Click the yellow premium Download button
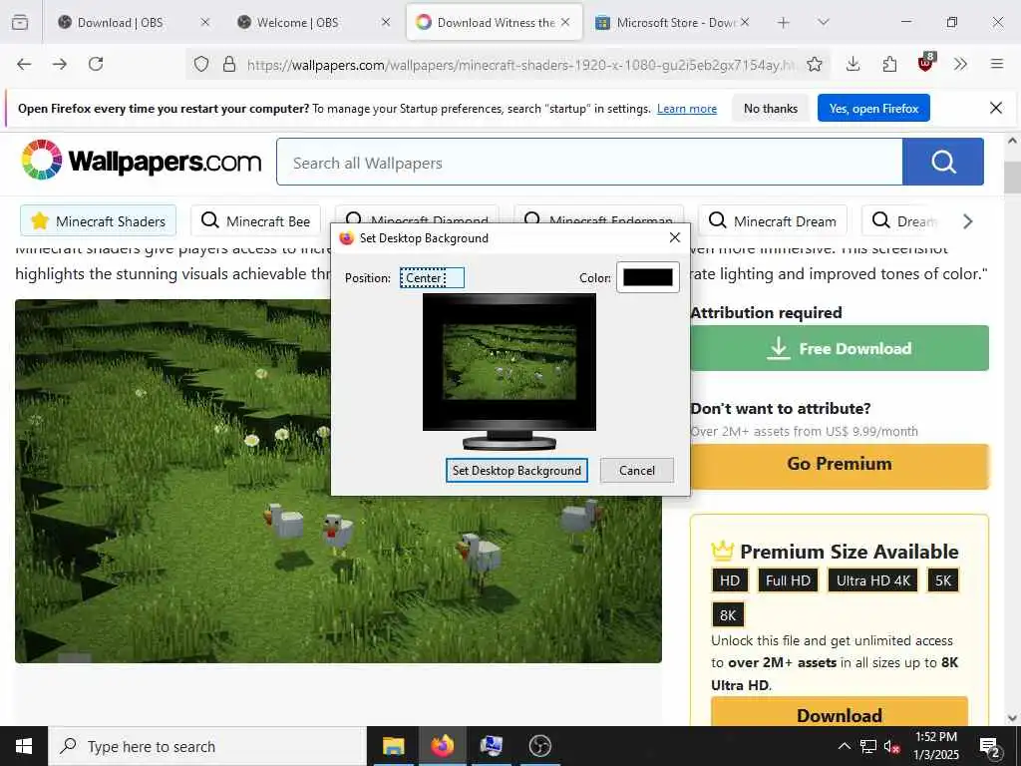Viewport: 1021px width, 766px height. 840,714
